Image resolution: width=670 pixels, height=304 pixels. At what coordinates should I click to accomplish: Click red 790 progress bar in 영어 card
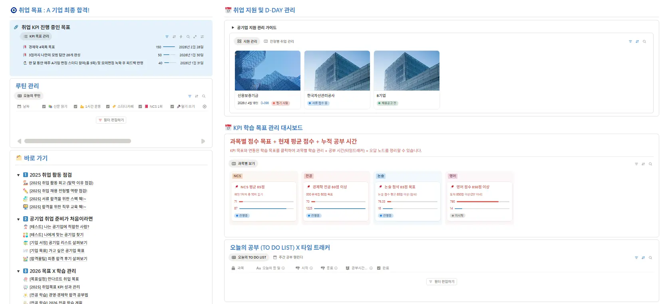482,201
